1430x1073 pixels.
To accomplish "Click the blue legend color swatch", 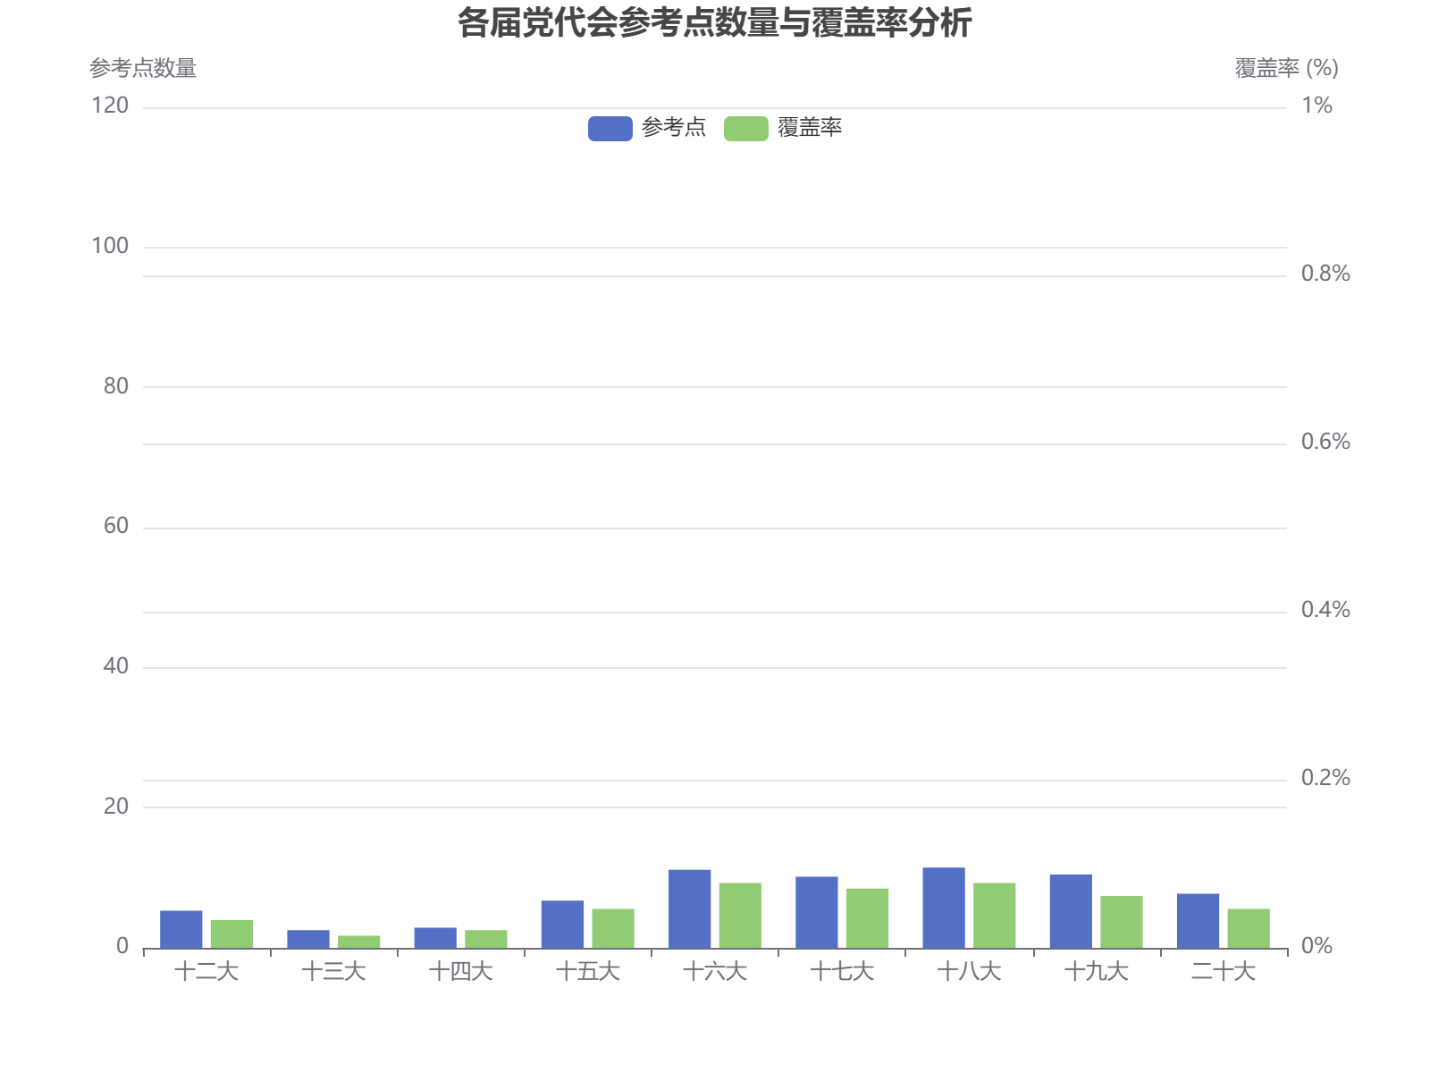I will (x=611, y=127).
